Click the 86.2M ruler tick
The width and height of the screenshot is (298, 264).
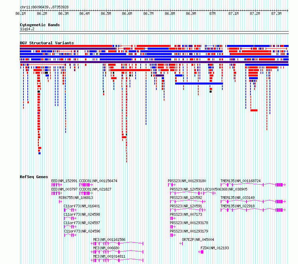pyautogui.click(x=42, y=13)
